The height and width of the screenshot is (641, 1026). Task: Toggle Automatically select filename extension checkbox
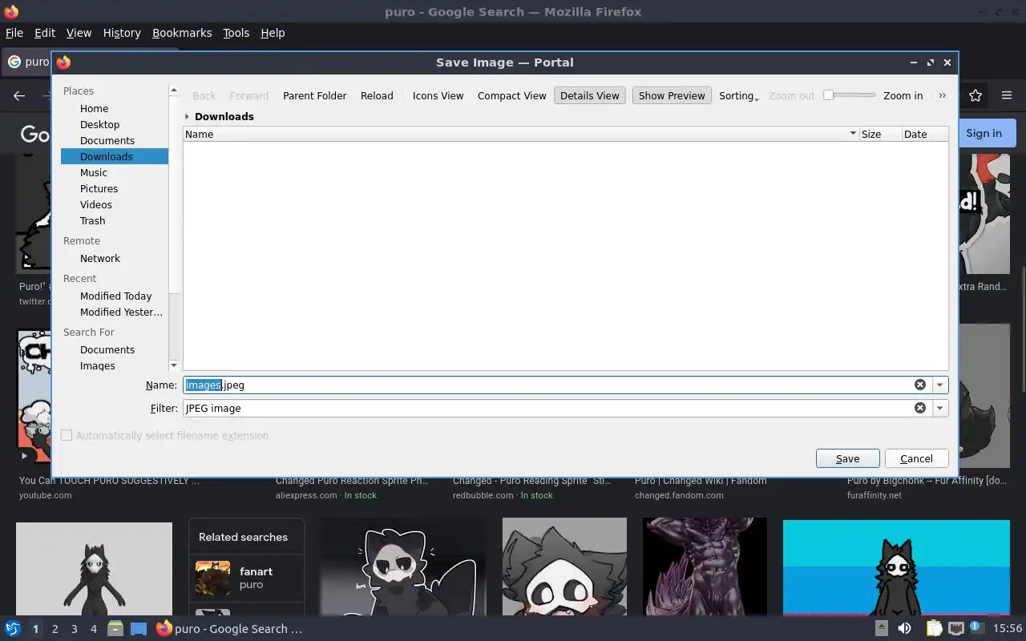pyautogui.click(x=67, y=435)
